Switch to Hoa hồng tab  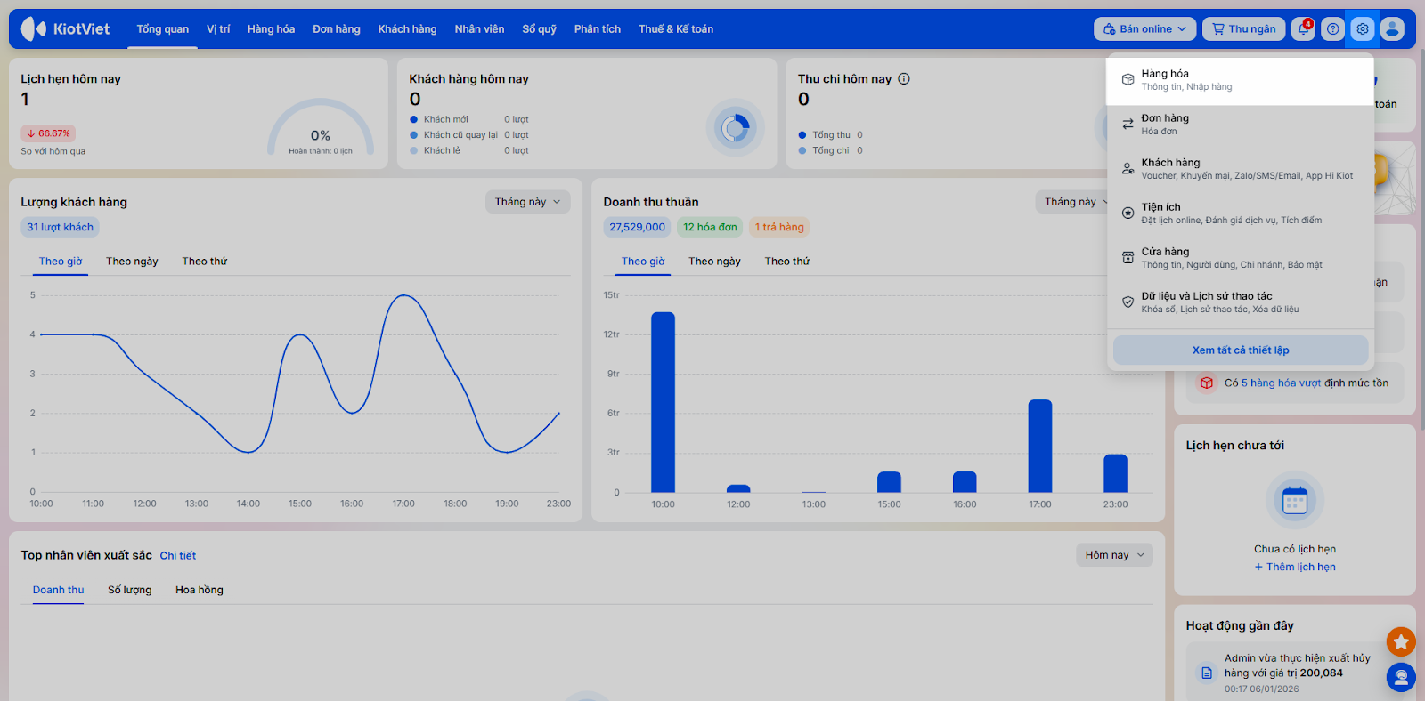pyautogui.click(x=199, y=590)
